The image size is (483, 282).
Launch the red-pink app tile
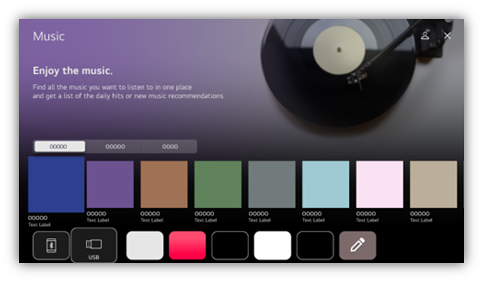tap(187, 245)
